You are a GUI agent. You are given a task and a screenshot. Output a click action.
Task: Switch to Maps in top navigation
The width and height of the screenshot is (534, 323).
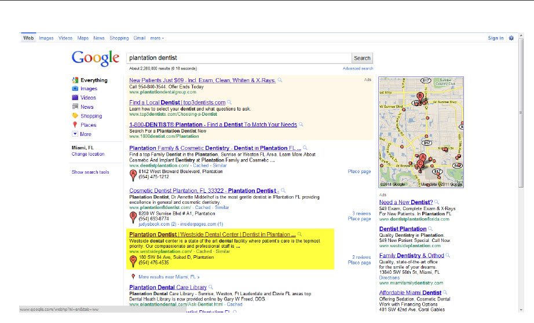tap(83, 38)
